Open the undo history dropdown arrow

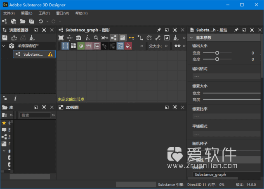pos(47,21)
